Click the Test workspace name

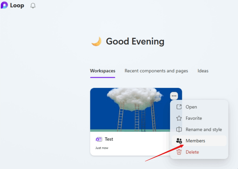coord(109,139)
